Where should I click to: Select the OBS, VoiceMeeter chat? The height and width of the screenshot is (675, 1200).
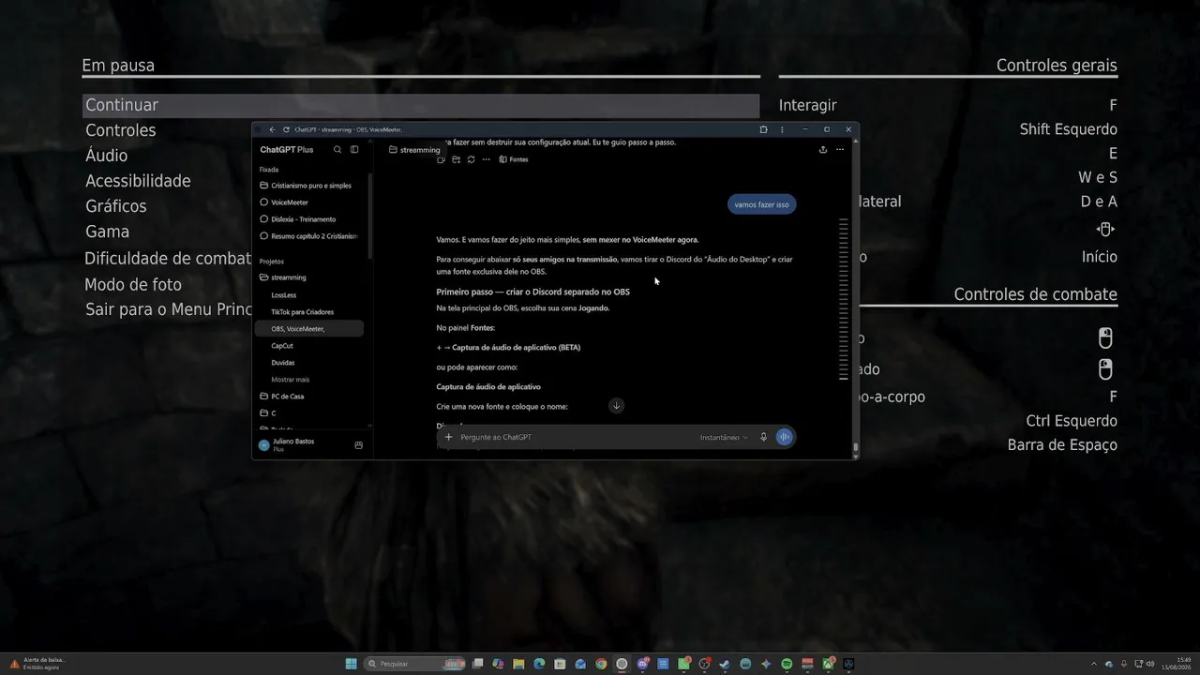(x=309, y=329)
